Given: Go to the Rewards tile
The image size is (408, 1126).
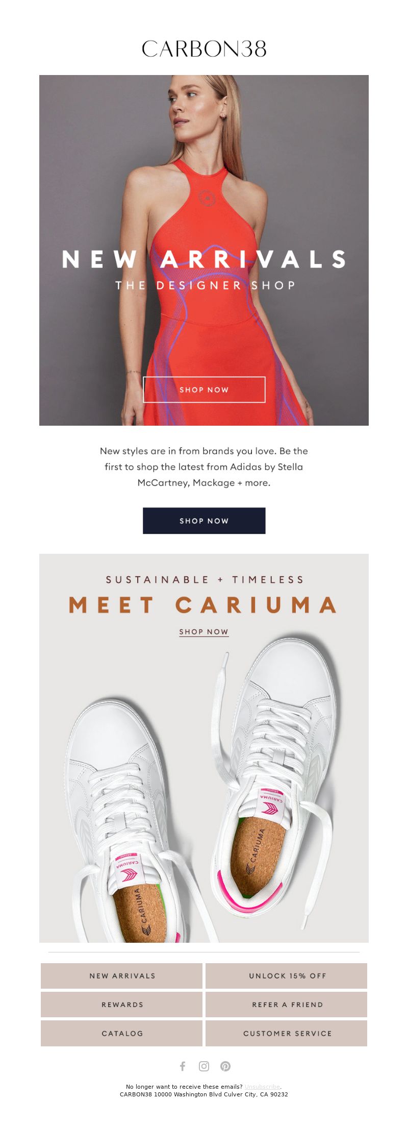Looking at the screenshot, I should pyautogui.click(x=122, y=1004).
